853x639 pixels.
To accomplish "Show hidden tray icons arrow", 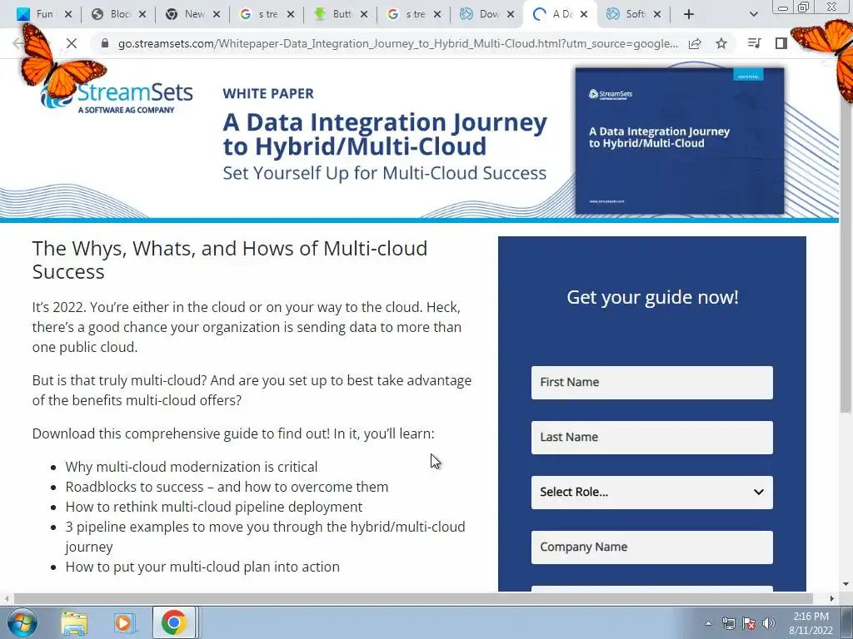I will click(708, 623).
